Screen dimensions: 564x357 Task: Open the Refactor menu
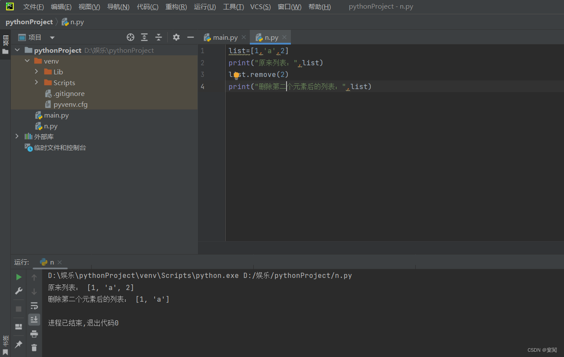pyautogui.click(x=176, y=7)
